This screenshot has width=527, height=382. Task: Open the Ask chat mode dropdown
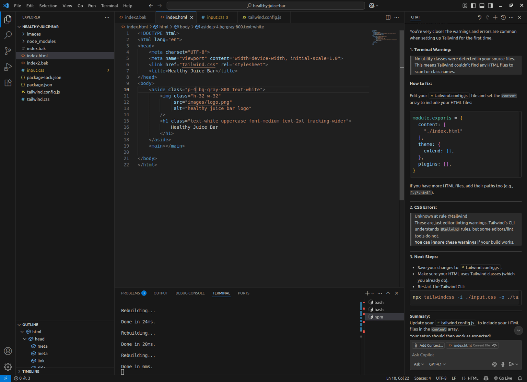click(419, 364)
